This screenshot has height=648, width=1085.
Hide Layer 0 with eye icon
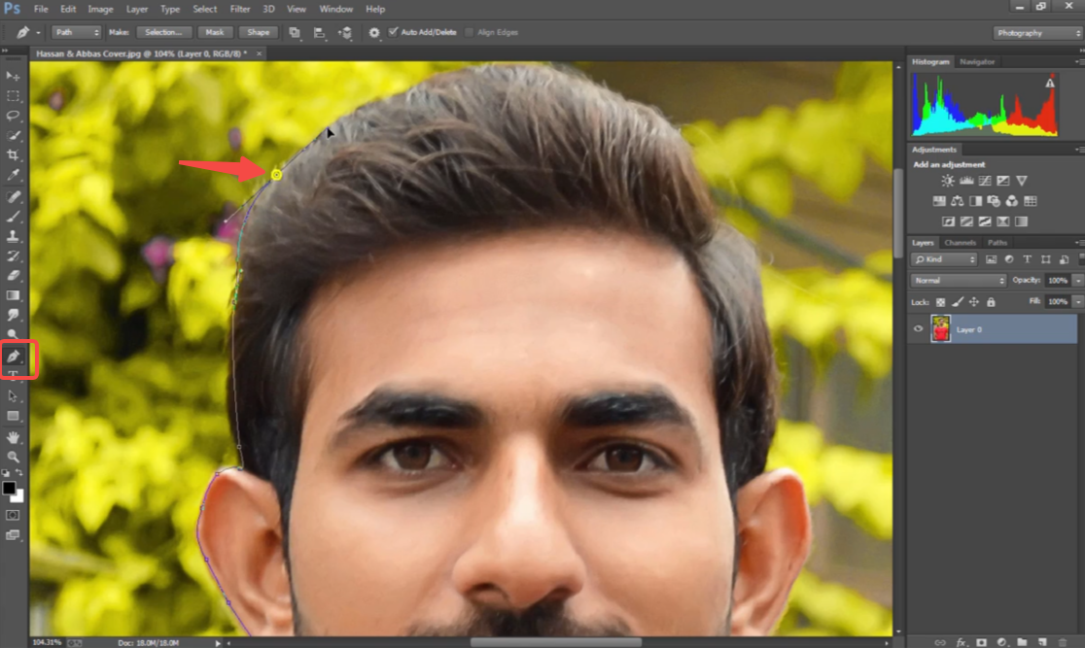point(918,329)
